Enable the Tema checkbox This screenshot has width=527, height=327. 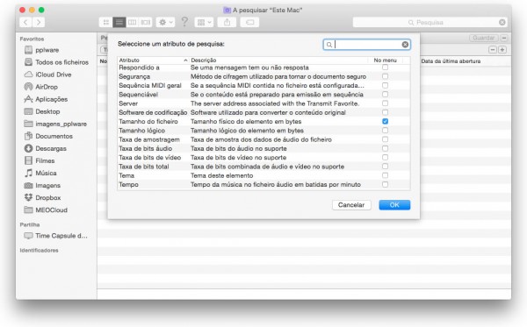(386, 175)
